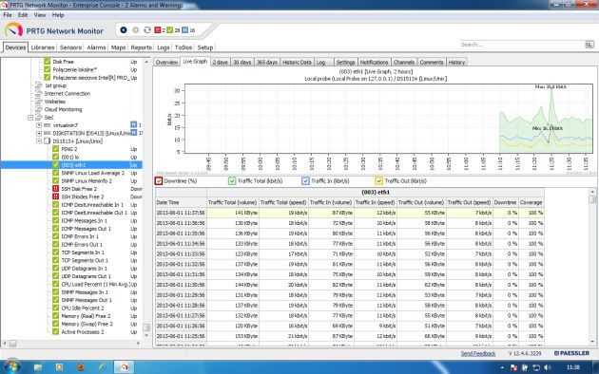Open Windows Start button
The height and width of the screenshot is (374, 599).
pyautogui.click(x=12, y=366)
